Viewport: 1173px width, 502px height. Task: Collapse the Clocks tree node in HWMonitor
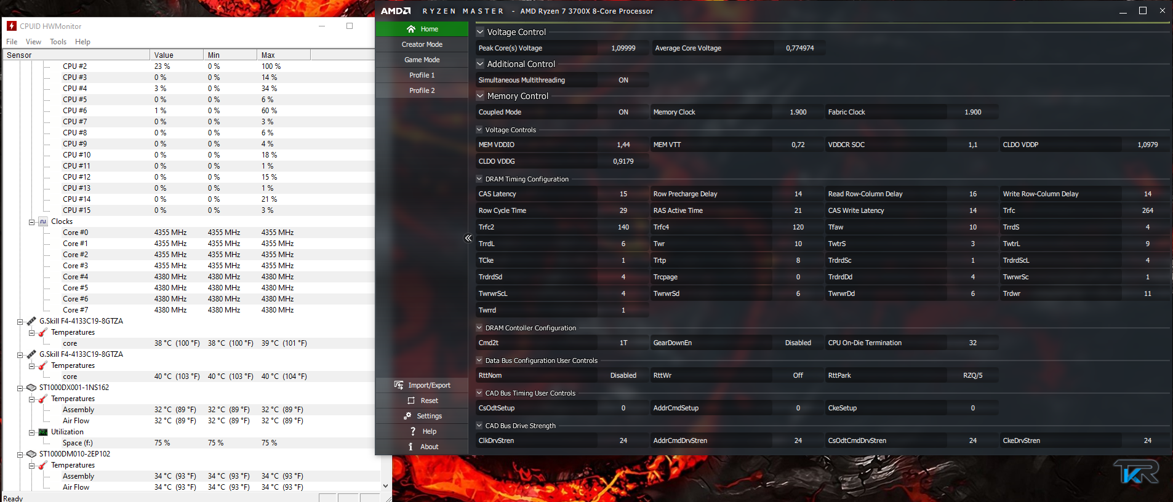click(31, 222)
